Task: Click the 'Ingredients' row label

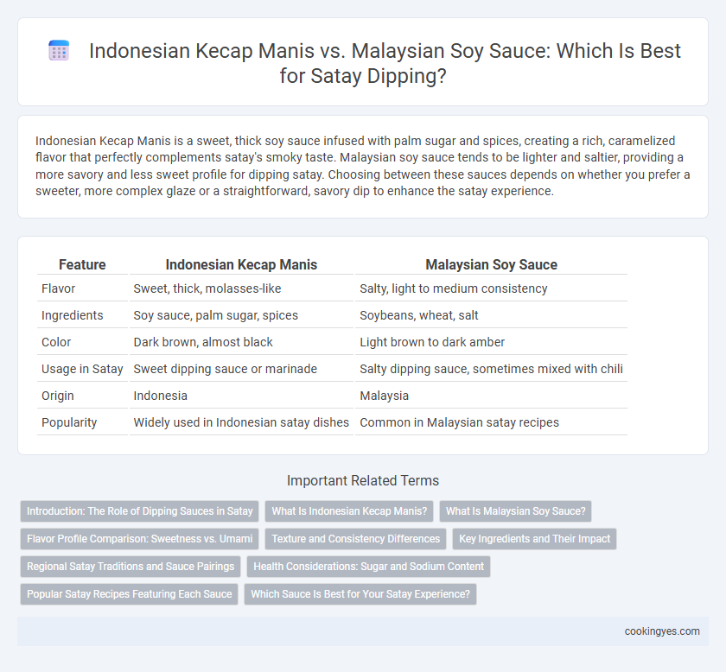Action: pyautogui.click(x=73, y=315)
